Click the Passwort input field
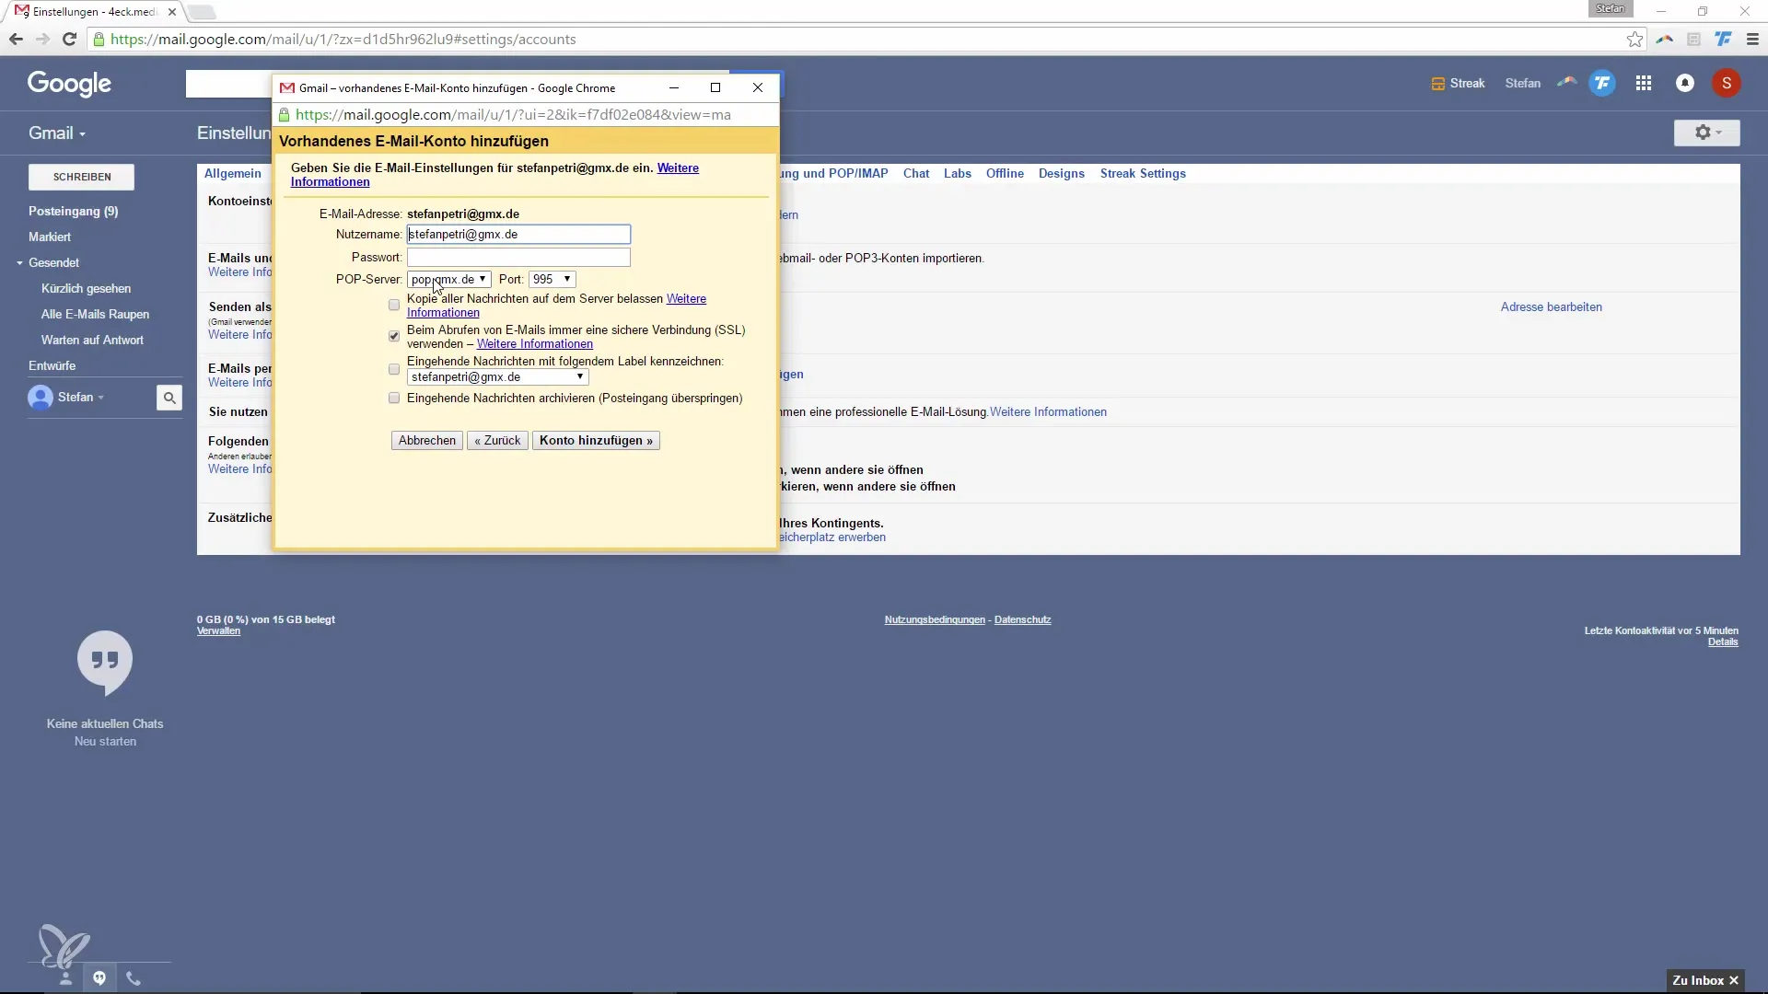Viewport: 1768px width, 994px height. tap(518, 258)
